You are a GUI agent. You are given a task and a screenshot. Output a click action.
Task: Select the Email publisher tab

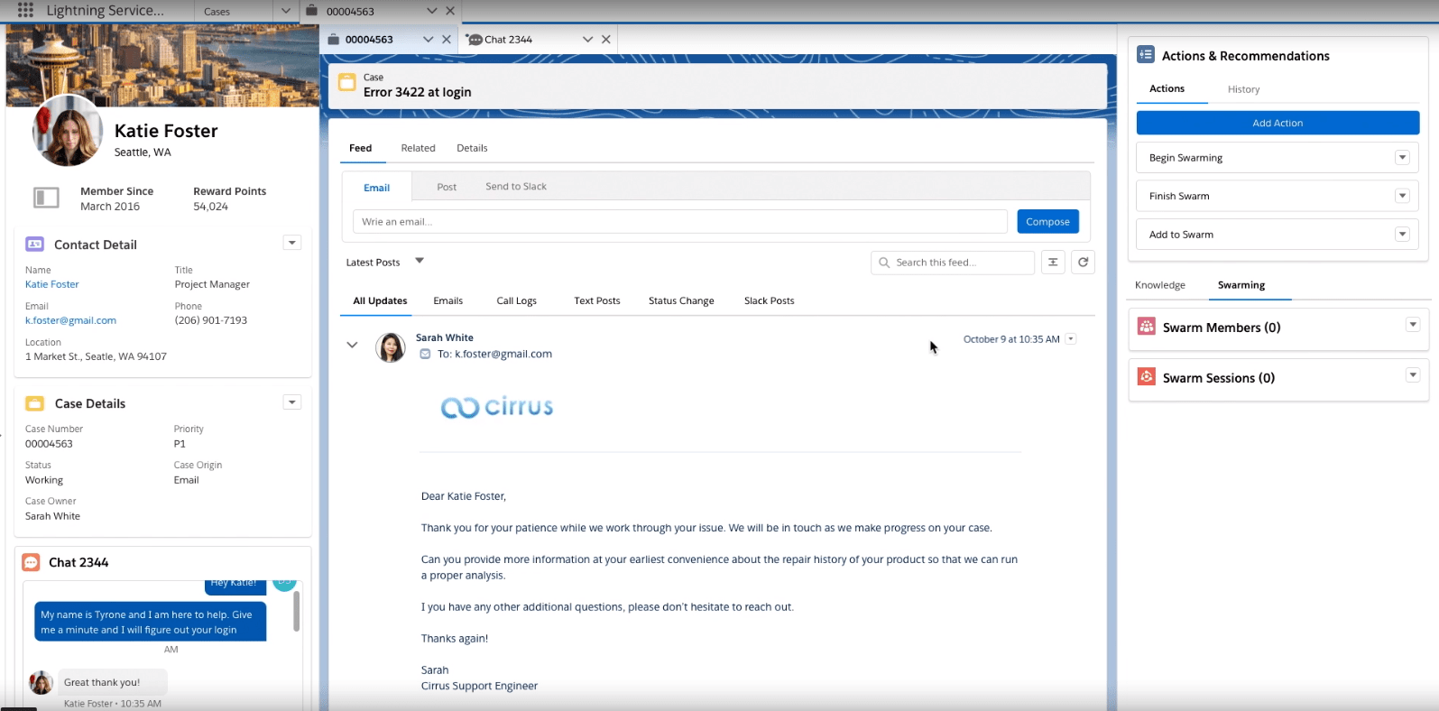377,188
